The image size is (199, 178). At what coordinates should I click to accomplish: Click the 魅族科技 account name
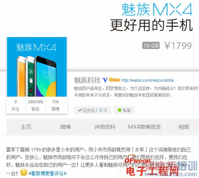tap(87, 80)
